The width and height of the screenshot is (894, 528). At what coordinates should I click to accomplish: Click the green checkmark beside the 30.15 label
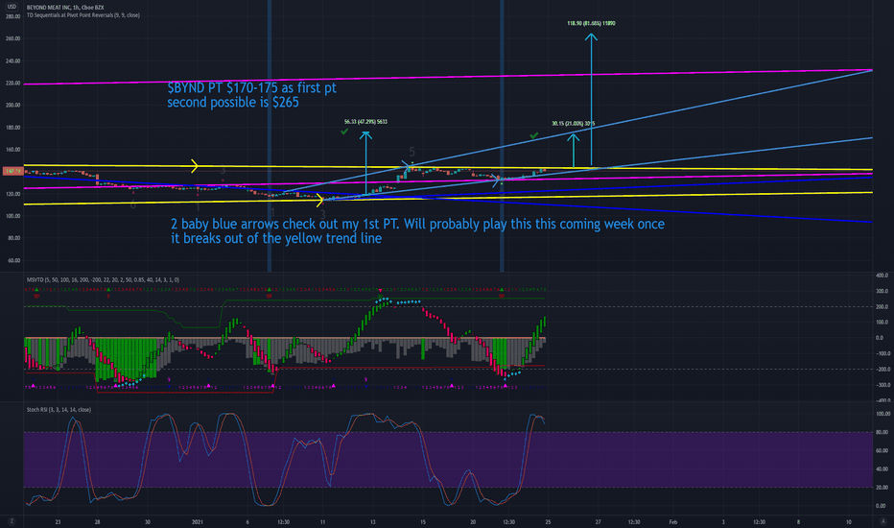point(533,136)
